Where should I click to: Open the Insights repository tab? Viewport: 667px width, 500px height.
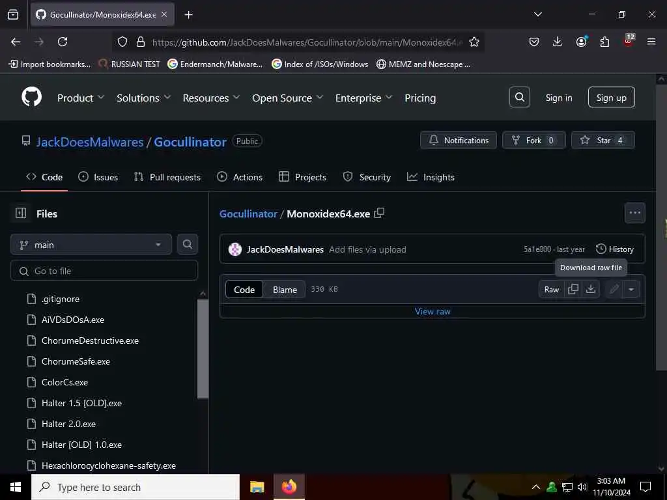(431, 177)
